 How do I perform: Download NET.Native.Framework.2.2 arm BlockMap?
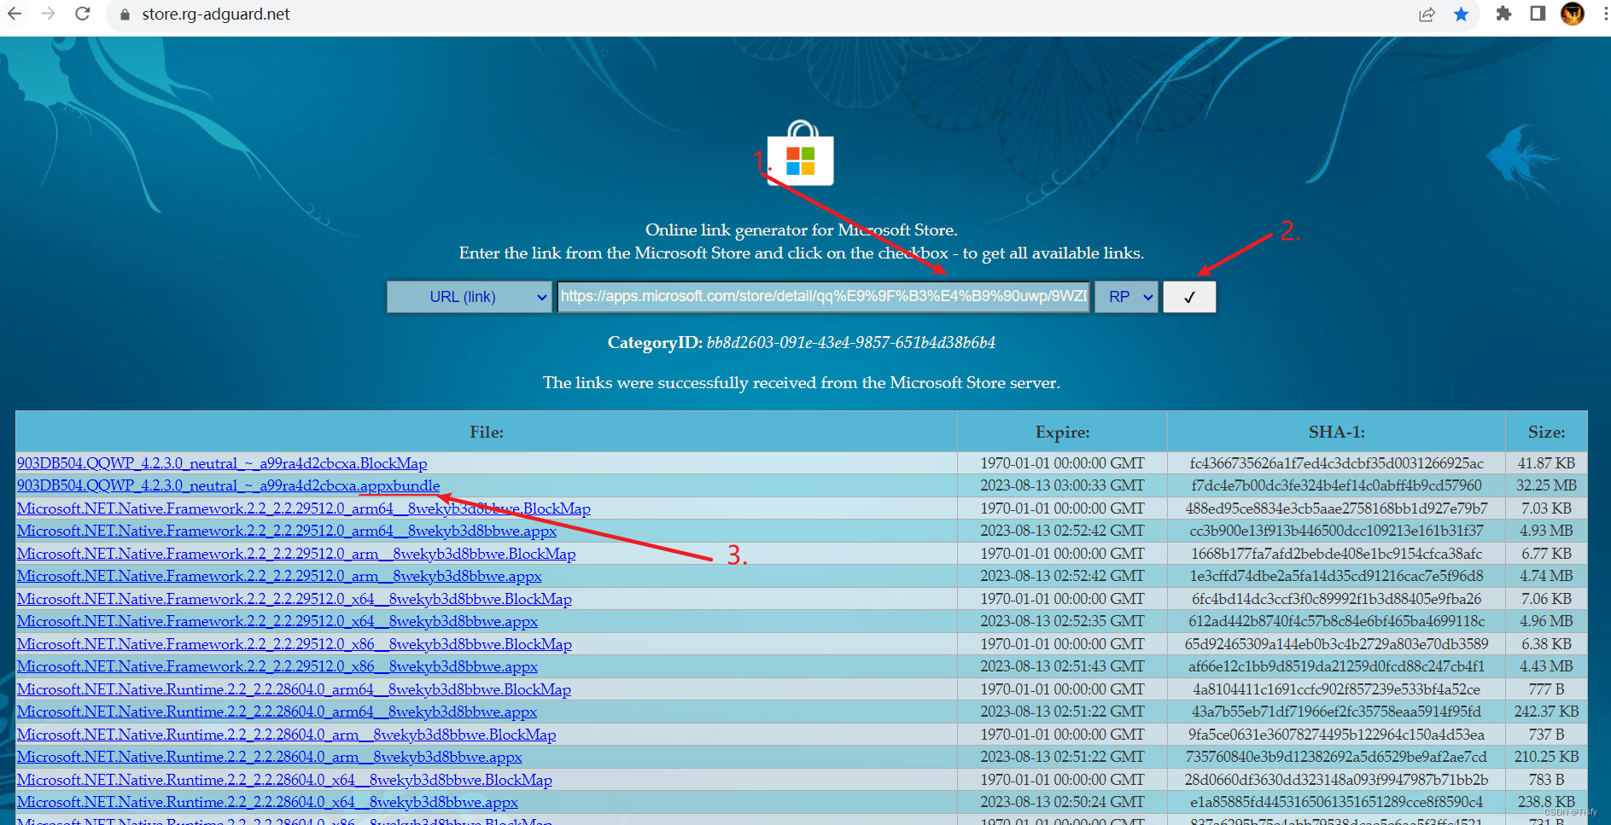point(296,554)
